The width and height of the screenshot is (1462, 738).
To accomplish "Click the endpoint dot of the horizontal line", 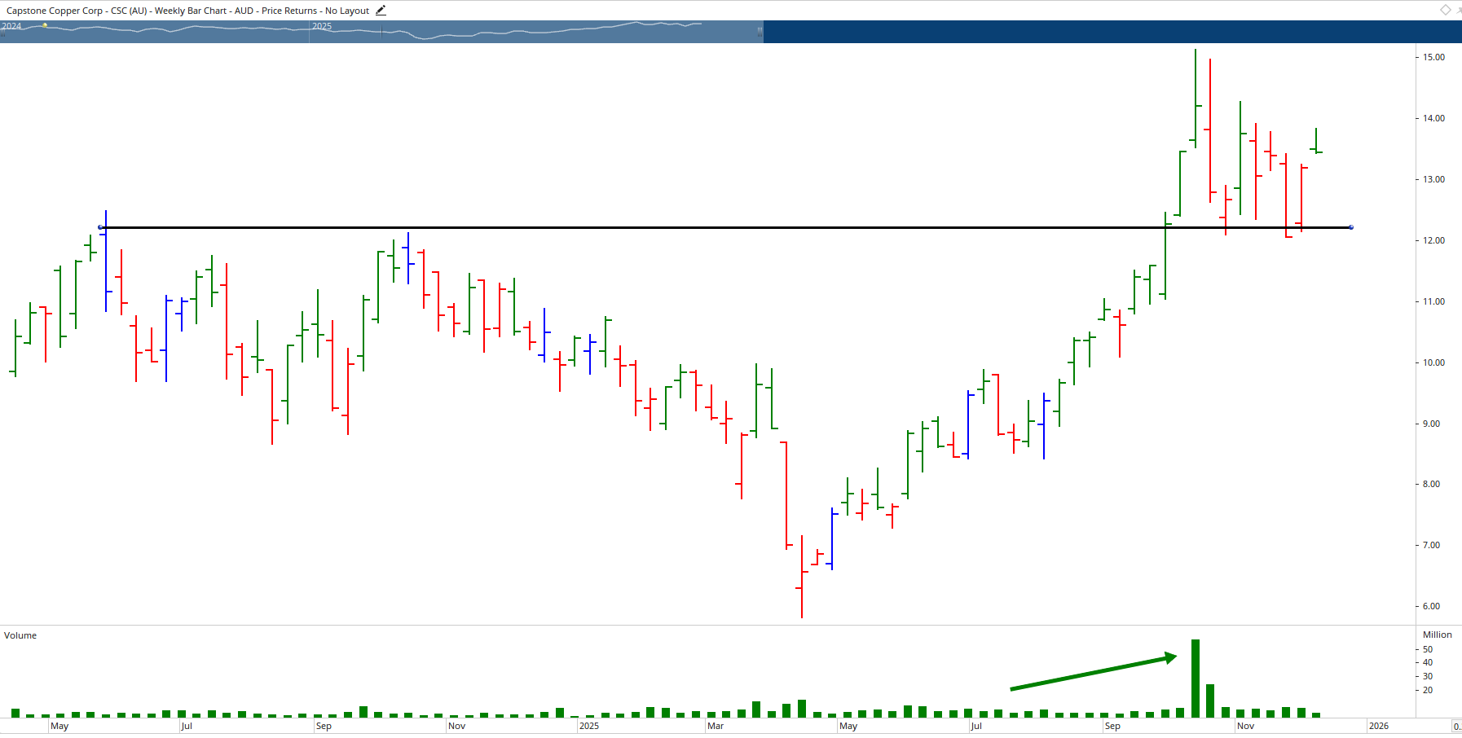I will point(1350,228).
